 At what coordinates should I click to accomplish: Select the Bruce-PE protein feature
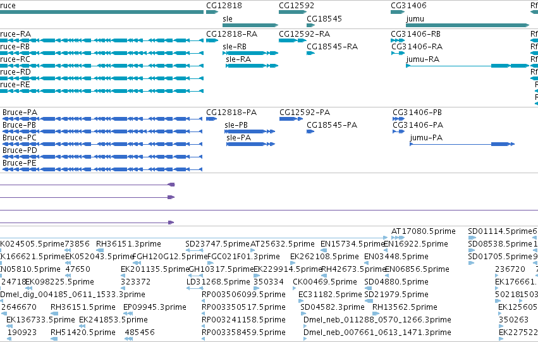pos(102,169)
